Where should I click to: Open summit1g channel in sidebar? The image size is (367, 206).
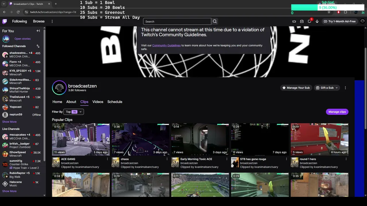[x=22, y=164]
